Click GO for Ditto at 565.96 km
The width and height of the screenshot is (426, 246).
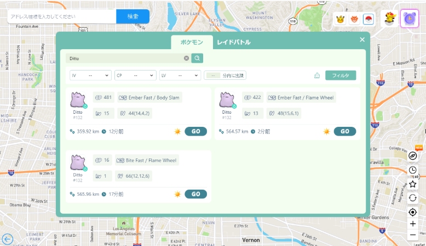196,194
